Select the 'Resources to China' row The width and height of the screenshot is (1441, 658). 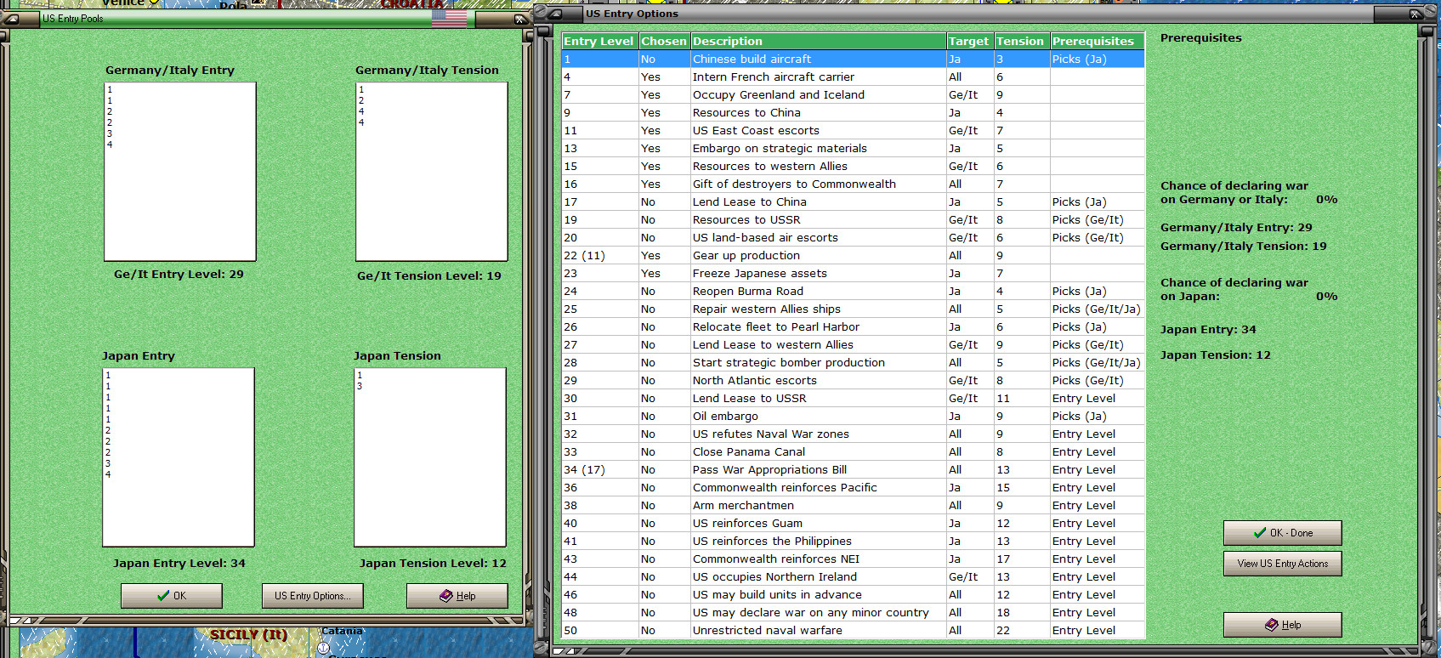[x=854, y=113]
